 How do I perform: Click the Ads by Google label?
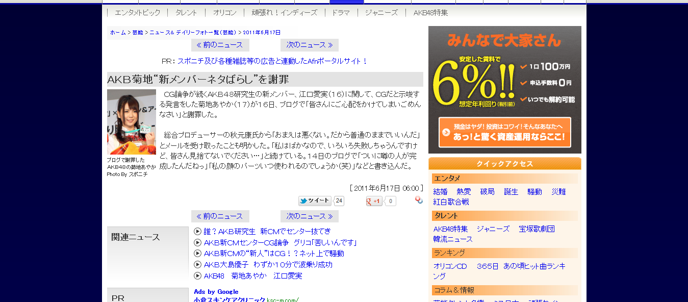(x=216, y=292)
